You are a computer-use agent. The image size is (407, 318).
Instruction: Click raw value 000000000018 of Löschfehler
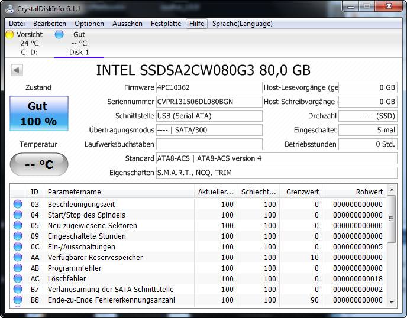click(x=358, y=278)
